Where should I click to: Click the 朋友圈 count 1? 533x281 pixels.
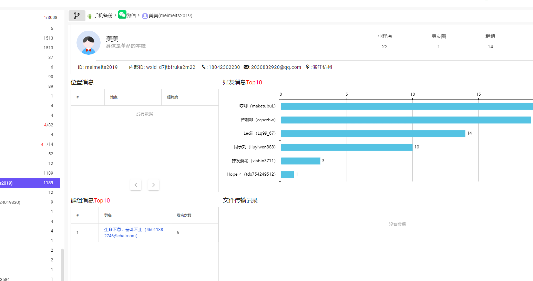[x=439, y=46]
